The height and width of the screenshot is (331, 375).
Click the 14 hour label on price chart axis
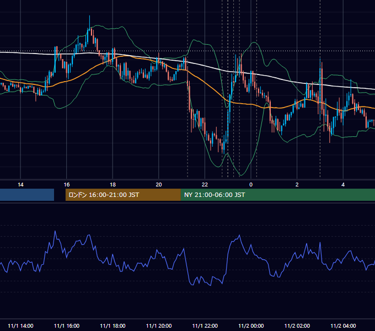pos(20,185)
